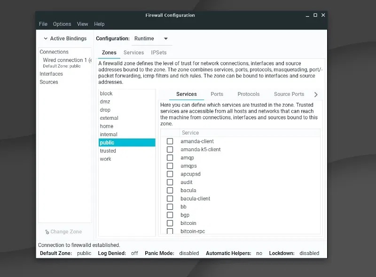Enable the amanda-client service
Image resolution: width=376 pixels, height=277 pixels.
170,141
